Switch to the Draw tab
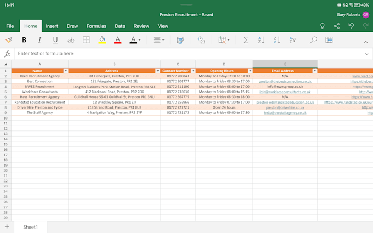Screen dimensions: 373x233 72,26
